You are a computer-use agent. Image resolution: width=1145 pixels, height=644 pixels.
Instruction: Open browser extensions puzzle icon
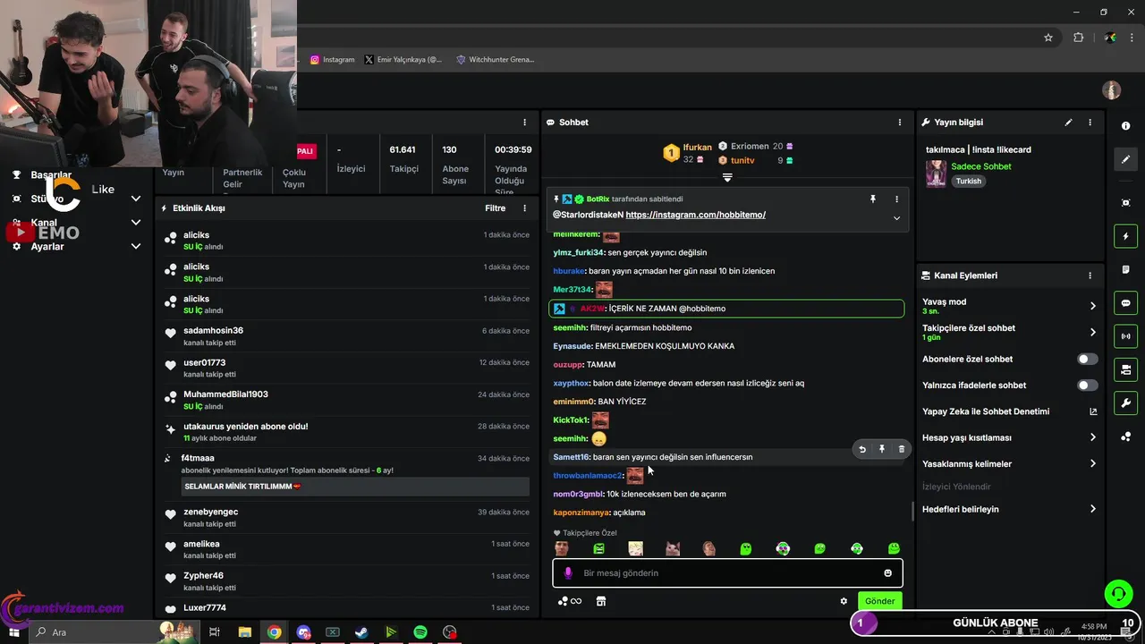pos(1078,38)
